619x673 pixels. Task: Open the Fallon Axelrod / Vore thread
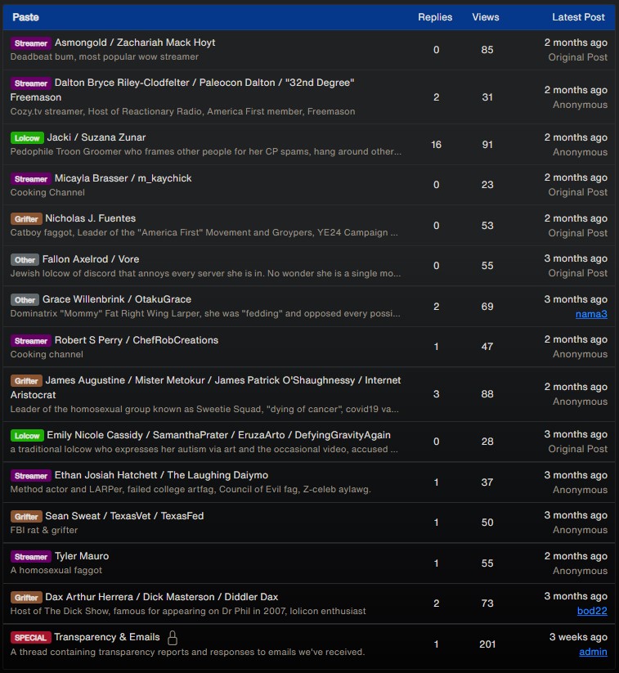point(91,259)
